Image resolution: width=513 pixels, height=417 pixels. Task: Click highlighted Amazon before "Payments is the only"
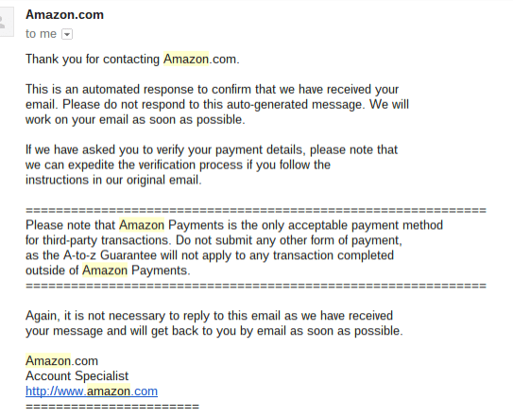pyautogui.click(x=142, y=225)
